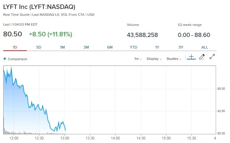Expand chart to fullscreen with arrows icon
The image size is (230, 143).
tap(212, 57)
